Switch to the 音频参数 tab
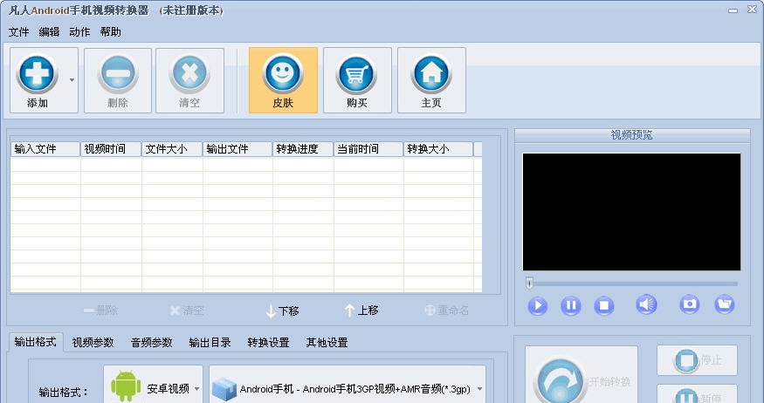764x403 pixels. [x=152, y=343]
